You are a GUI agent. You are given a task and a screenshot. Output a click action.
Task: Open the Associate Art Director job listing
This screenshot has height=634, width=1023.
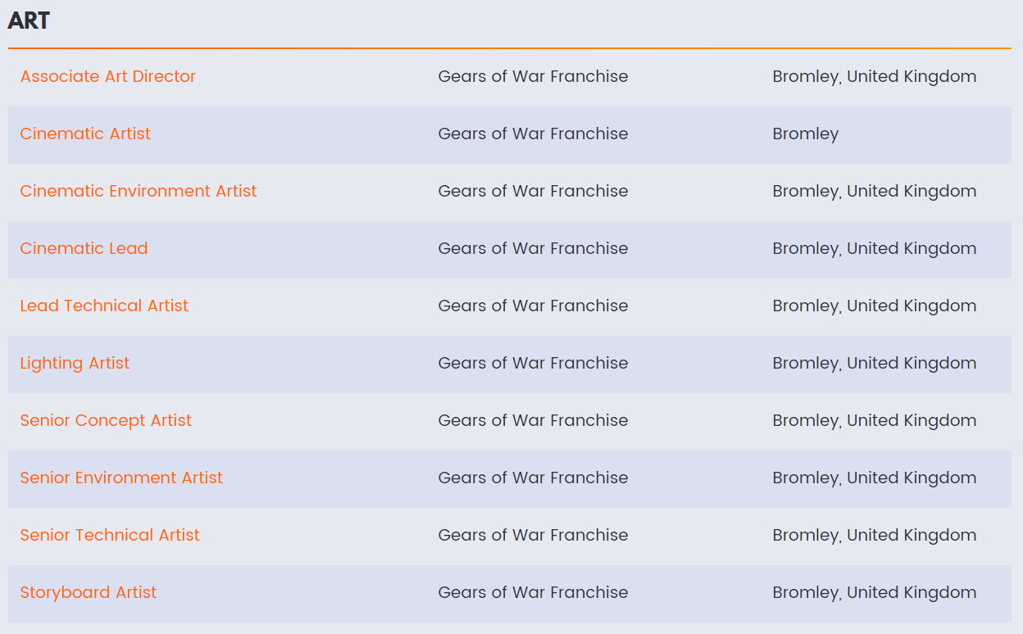coord(108,76)
